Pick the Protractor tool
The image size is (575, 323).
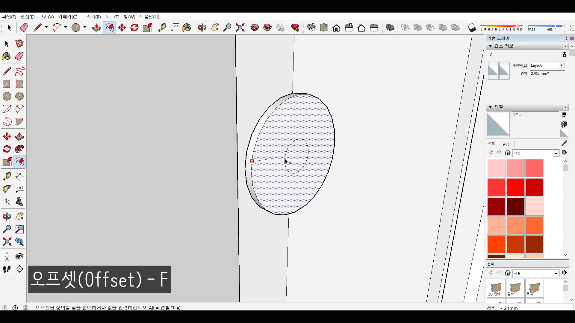(x=7, y=189)
